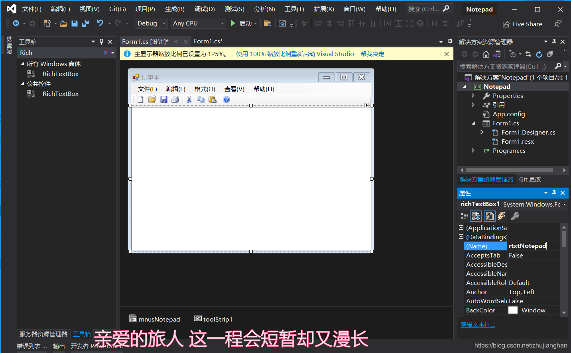Screen dimensions: 571x353
Task: Click the New Project icon in toolbar
Action: [x=47, y=23]
